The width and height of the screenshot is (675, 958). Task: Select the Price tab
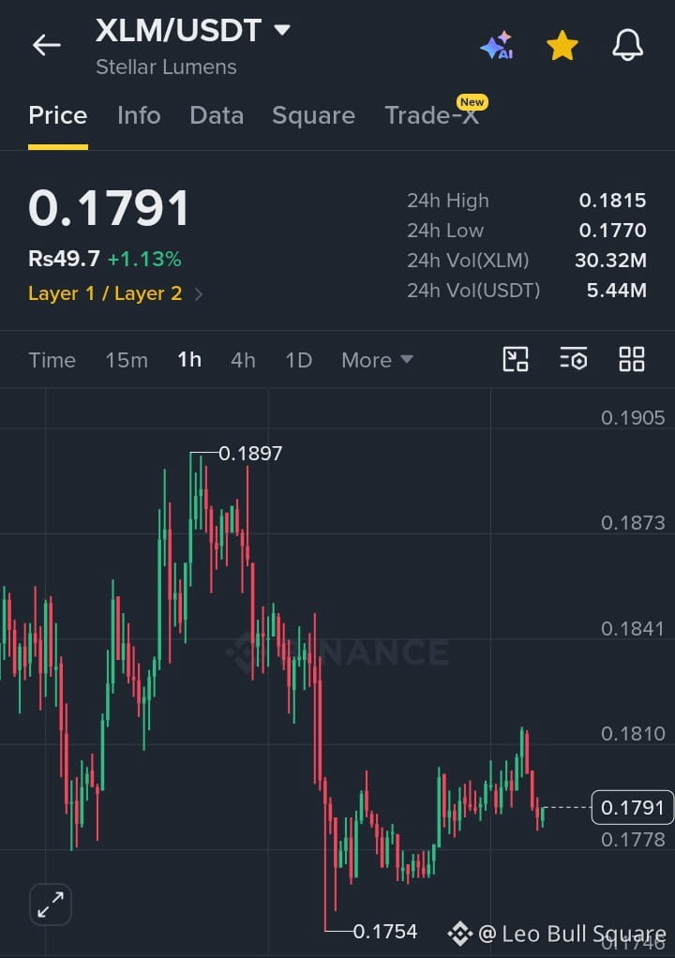click(58, 115)
